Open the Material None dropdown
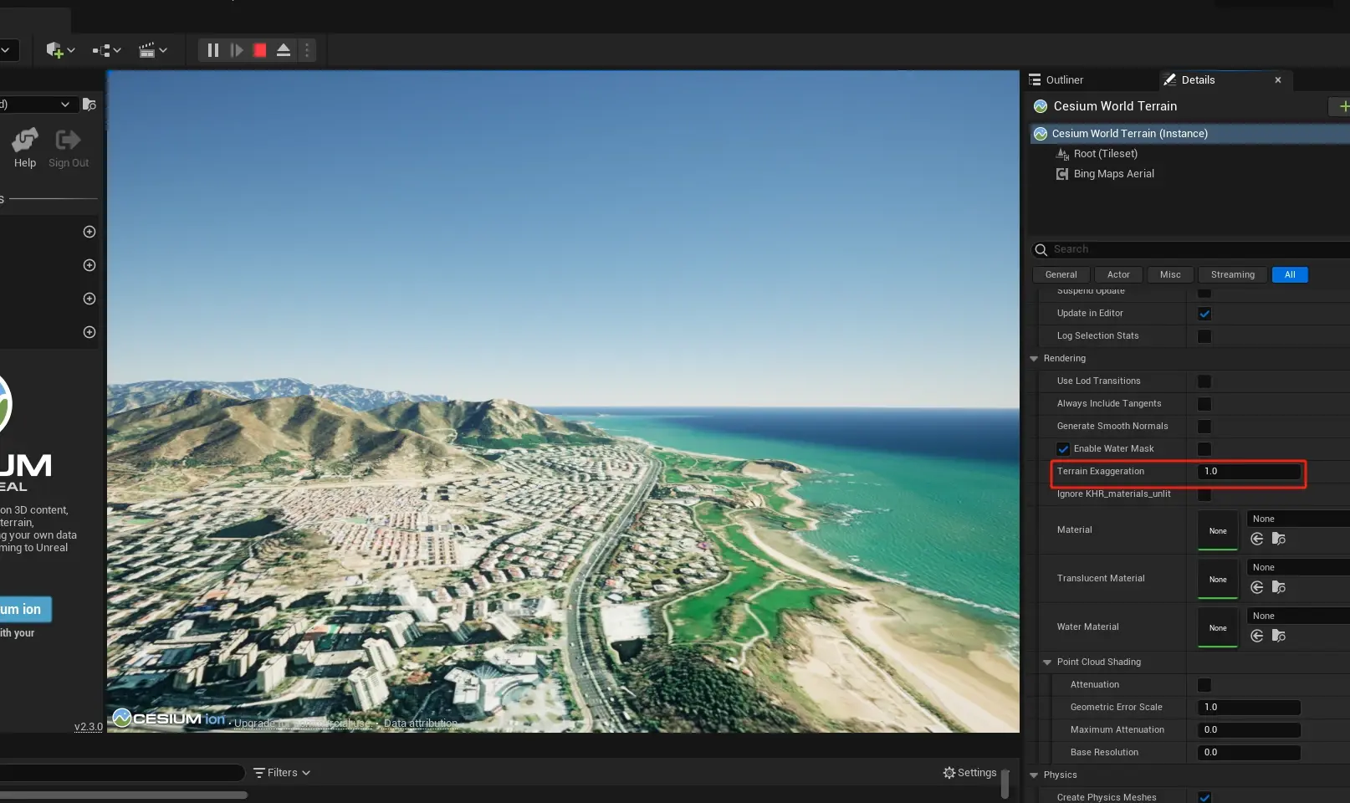 click(x=1298, y=519)
